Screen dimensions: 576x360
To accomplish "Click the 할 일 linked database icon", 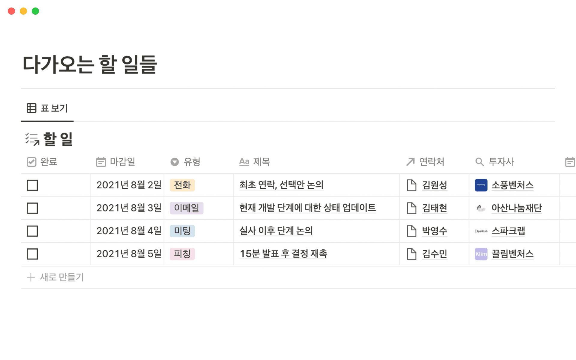I will pyautogui.click(x=32, y=139).
